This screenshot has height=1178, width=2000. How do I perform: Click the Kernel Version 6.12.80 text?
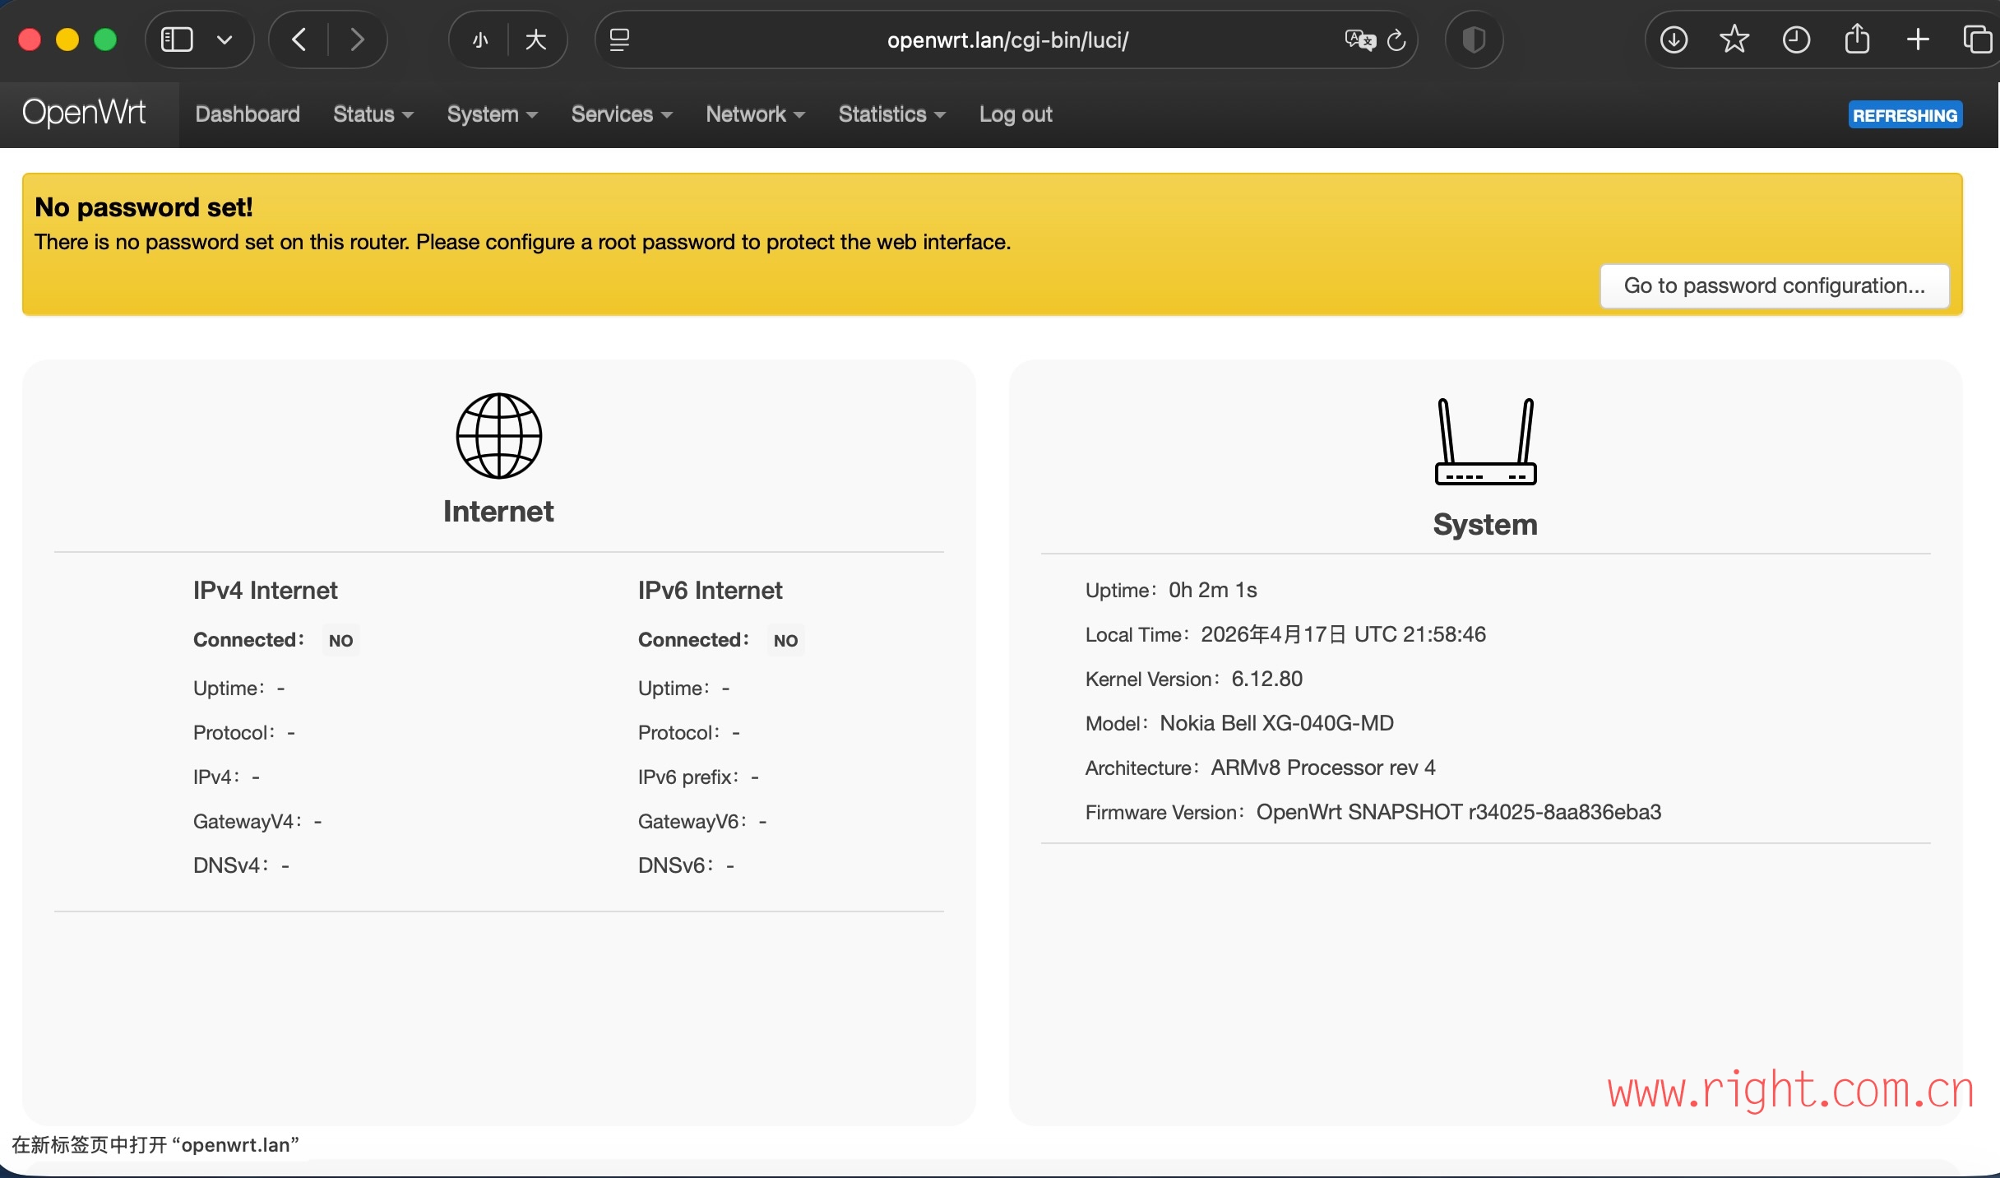pos(1194,679)
